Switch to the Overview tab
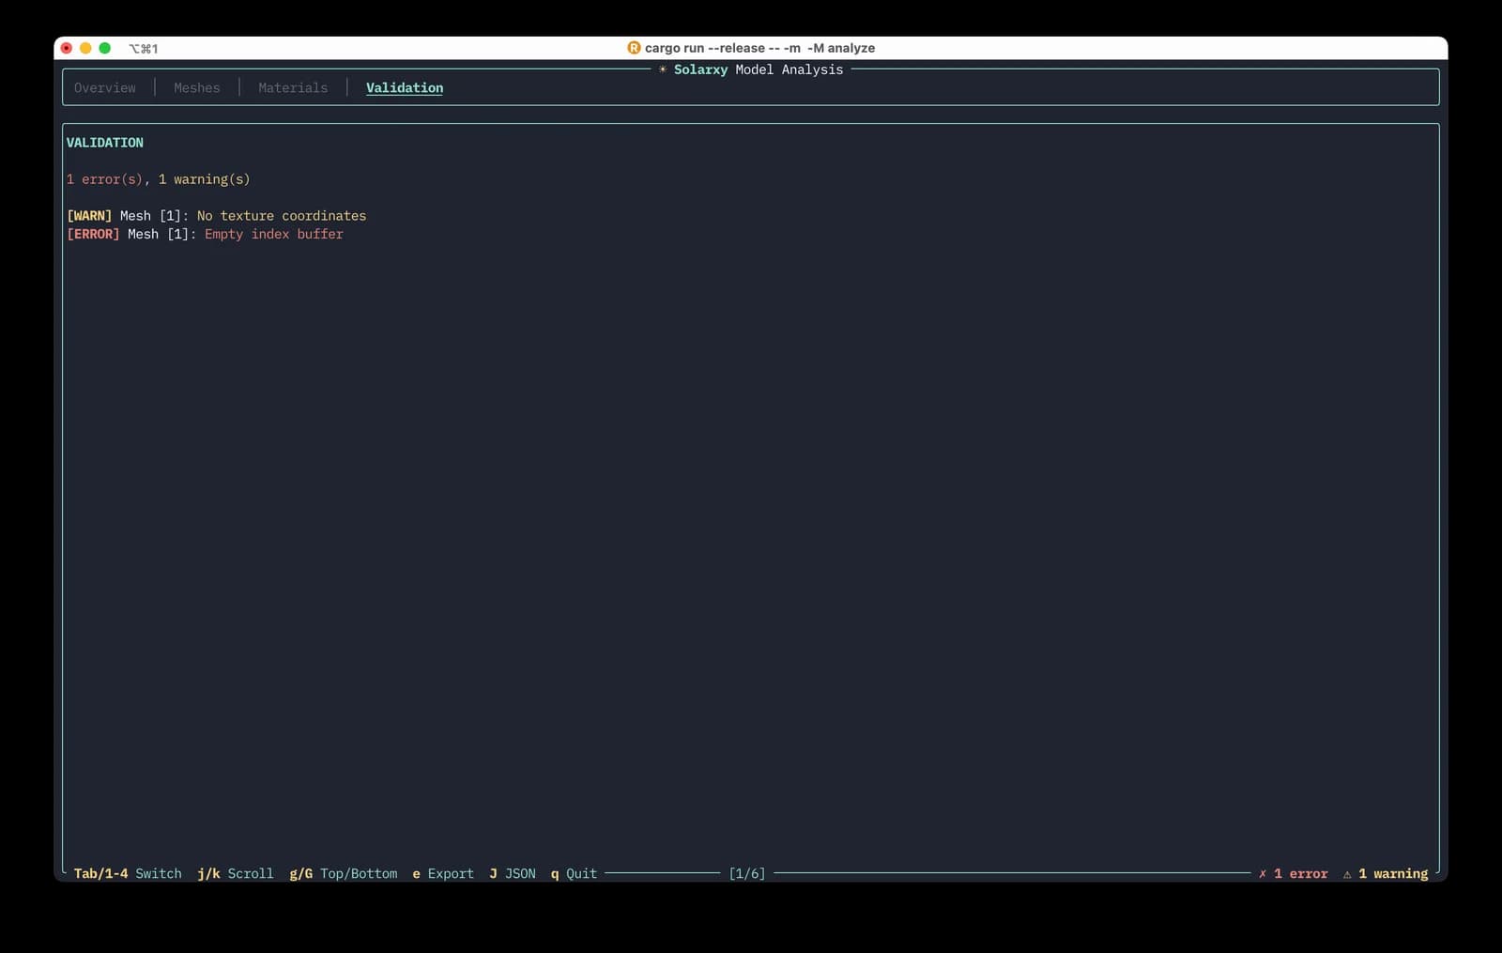1502x953 pixels. [104, 87]
